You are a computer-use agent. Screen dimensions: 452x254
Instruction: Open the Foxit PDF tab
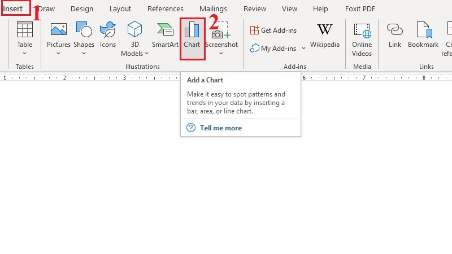pyautogui.click(x=360, y=9)
